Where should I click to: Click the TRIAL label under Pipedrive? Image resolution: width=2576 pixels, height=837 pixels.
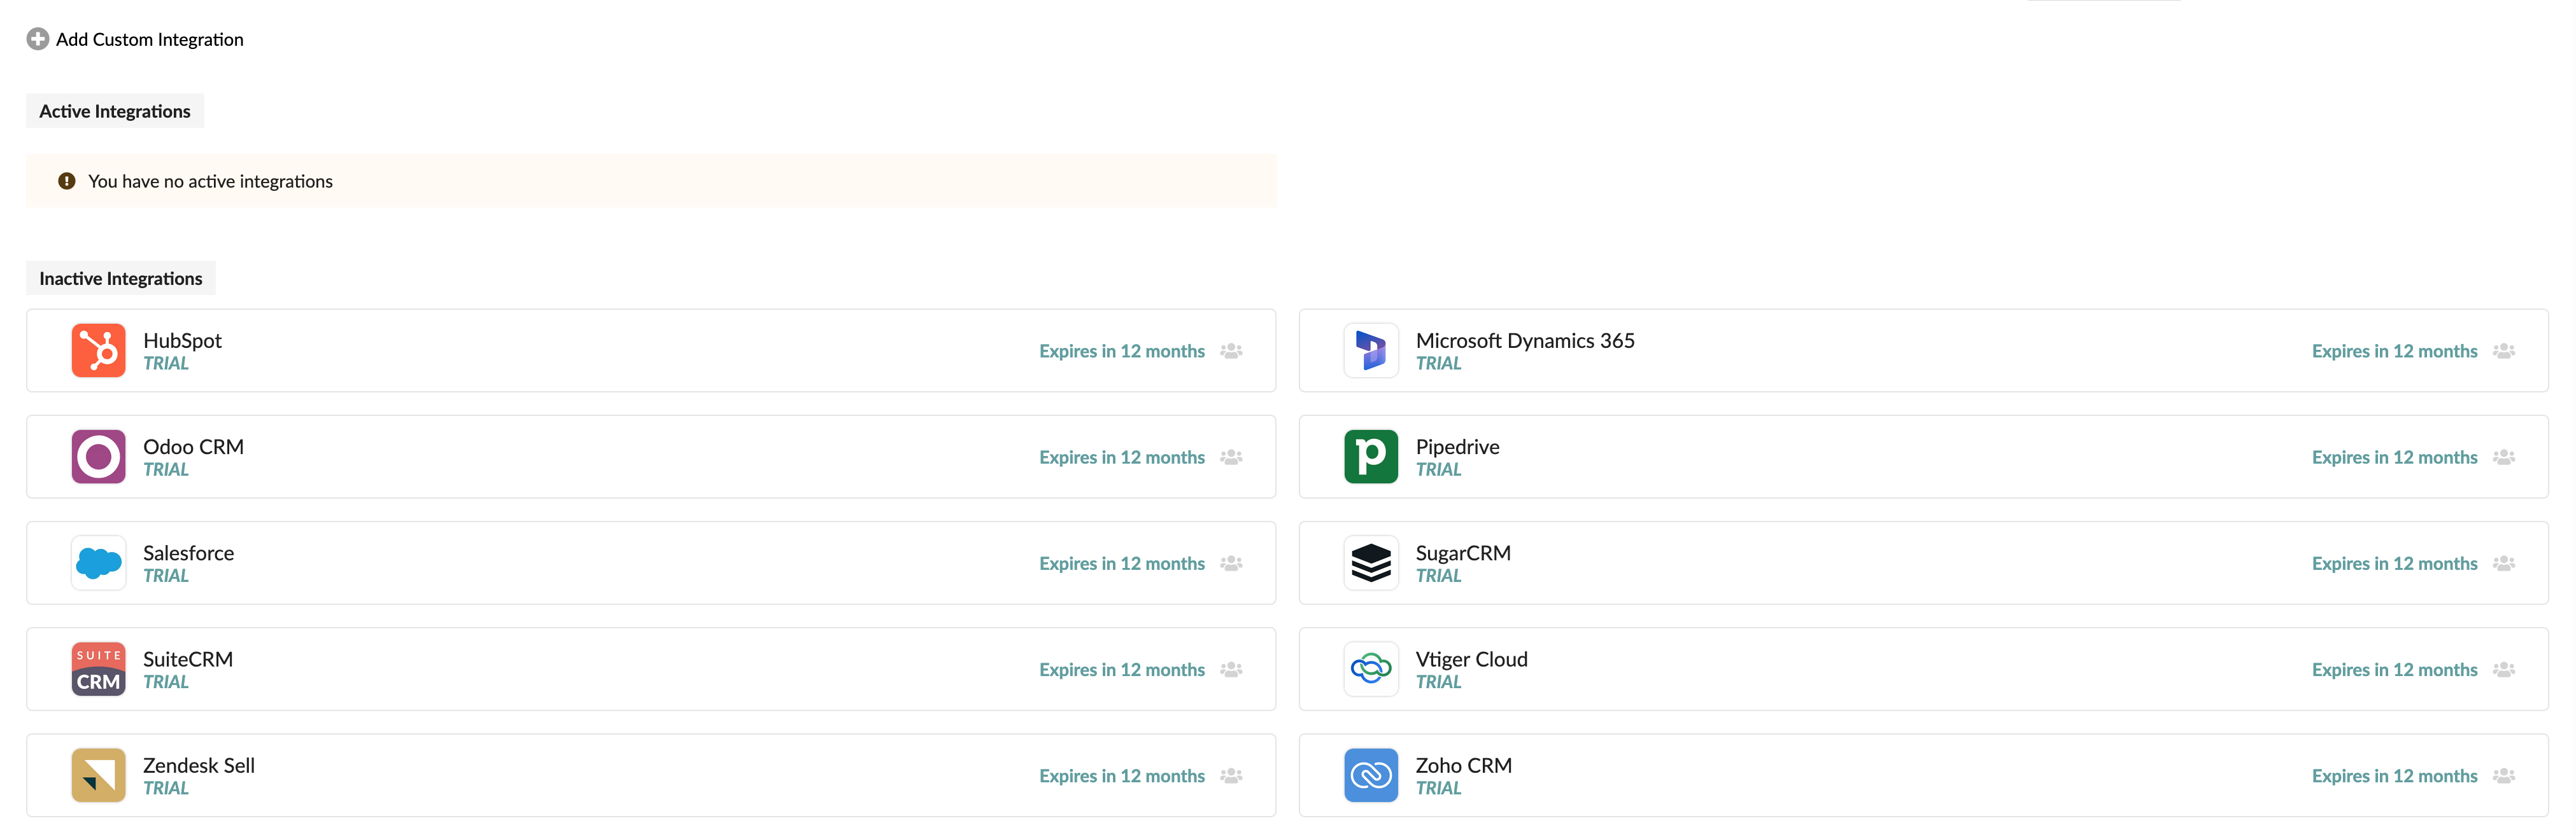click(x=1438, y=469)
